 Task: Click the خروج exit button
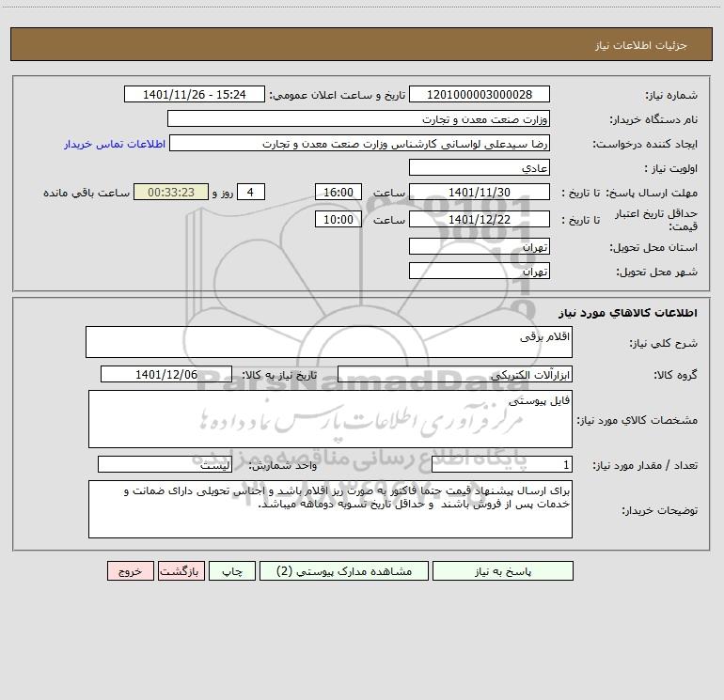(x=130, y=570)
